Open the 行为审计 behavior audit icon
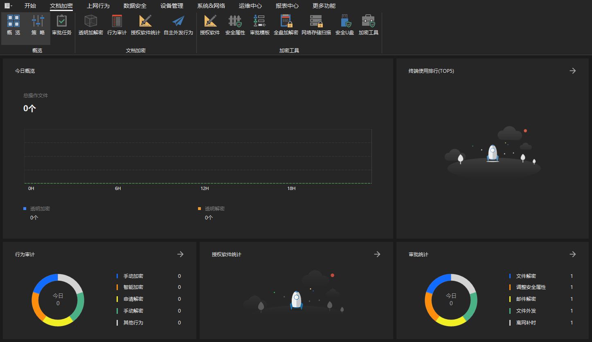592x342 pixels. pos(117,25)
